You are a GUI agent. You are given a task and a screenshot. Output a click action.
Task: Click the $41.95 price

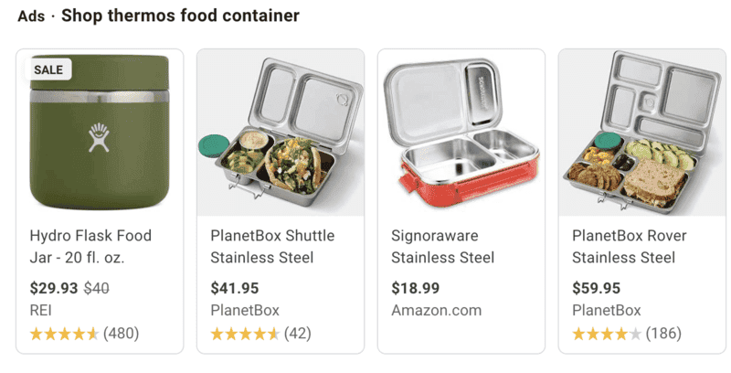tap(235, 288)
